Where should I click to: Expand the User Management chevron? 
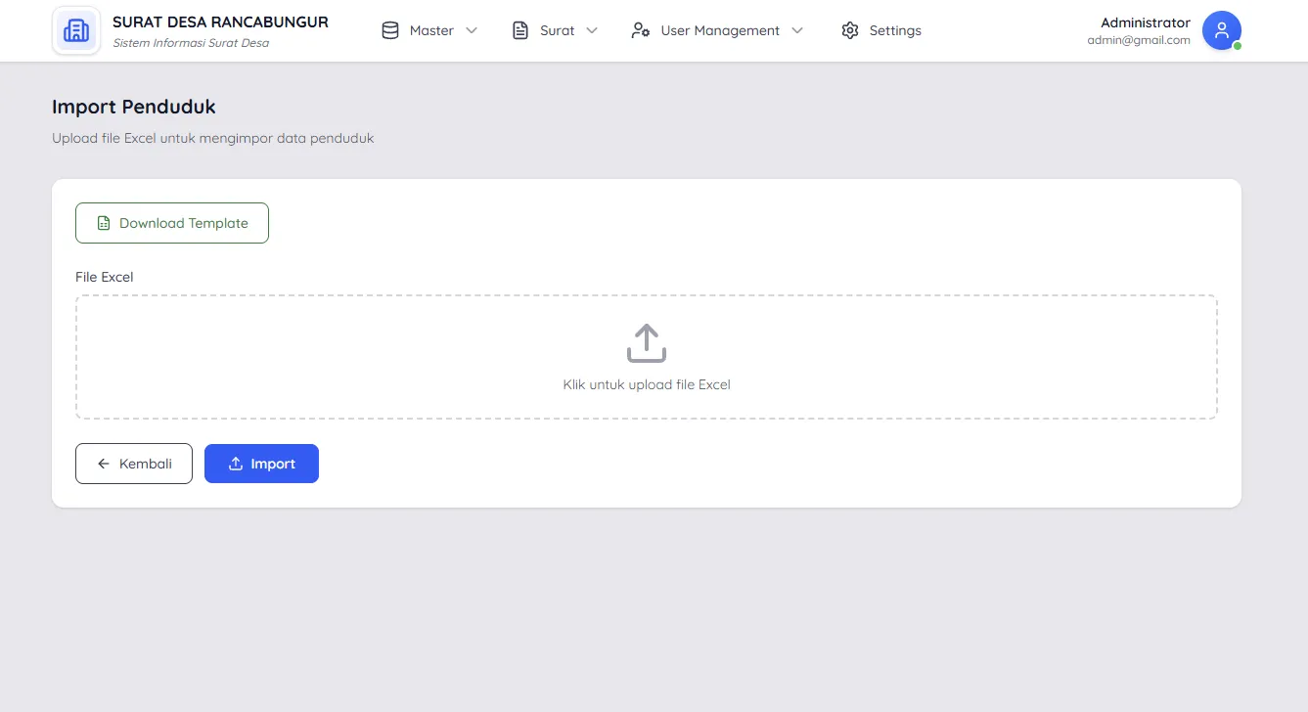(797, 30)
